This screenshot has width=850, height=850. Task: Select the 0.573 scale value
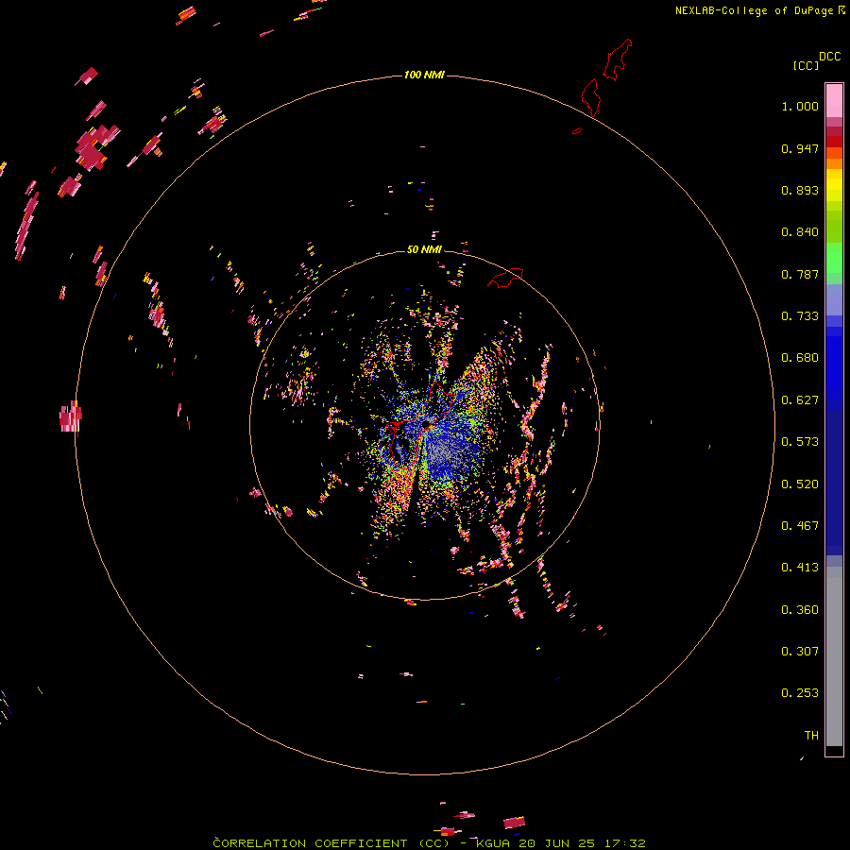click(x=800, y=442)
